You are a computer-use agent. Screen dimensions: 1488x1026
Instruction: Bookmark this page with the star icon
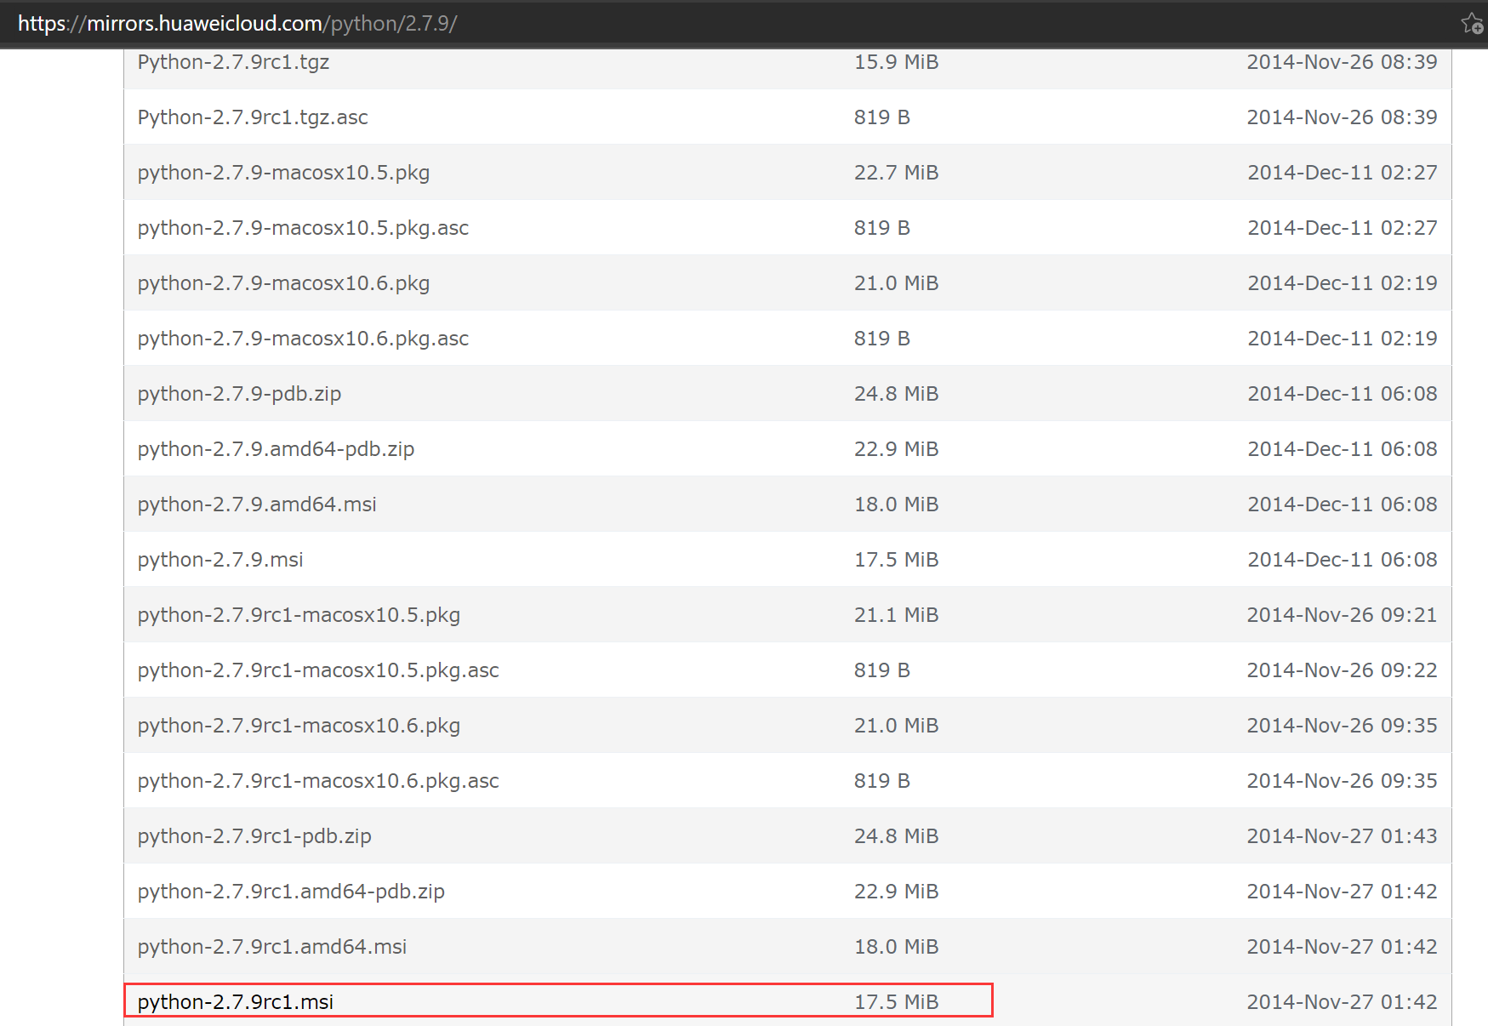[x=1473, y=23]
